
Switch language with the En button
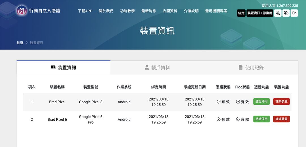(294, 13)
